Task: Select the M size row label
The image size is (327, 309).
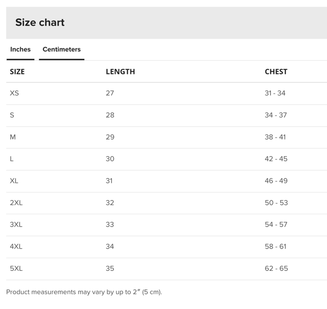Action: [x=13, y=137]
